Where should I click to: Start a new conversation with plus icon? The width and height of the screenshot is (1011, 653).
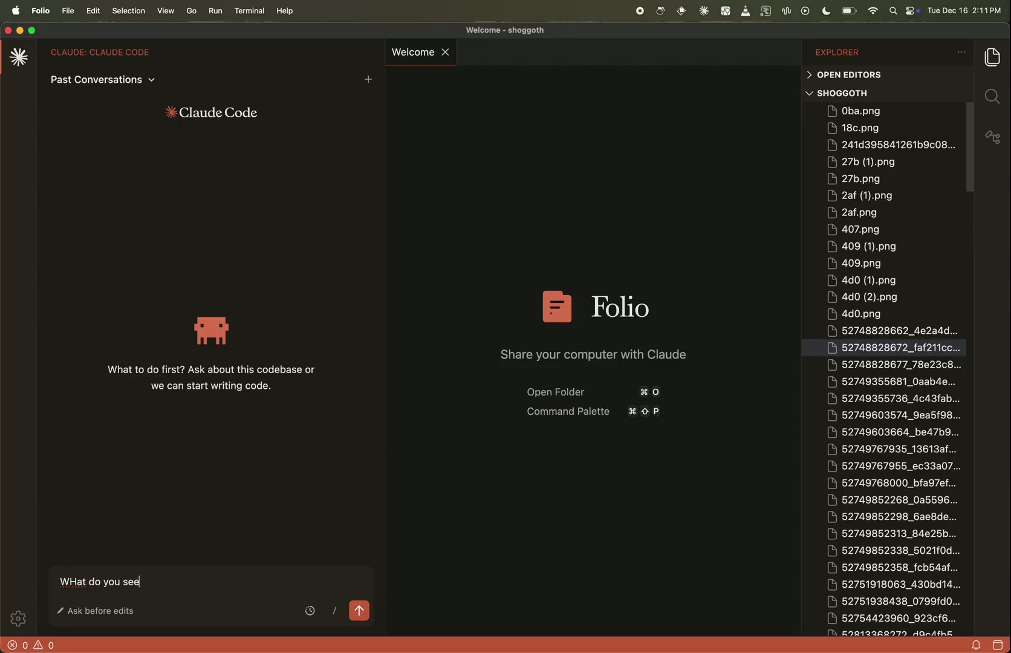coord(368,79)
